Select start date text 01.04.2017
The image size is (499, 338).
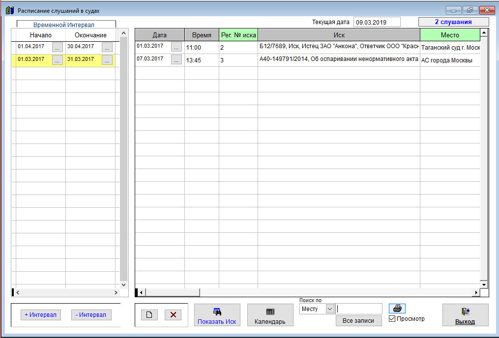pyautogui.click(x=31, y=46)
